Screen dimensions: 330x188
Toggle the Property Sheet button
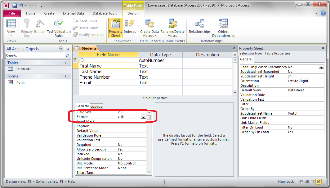116,28
